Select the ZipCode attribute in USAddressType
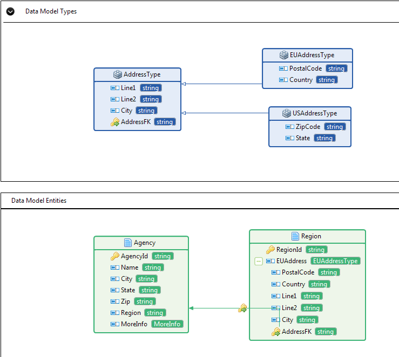The image size is (399, 357). pos(308,127)
